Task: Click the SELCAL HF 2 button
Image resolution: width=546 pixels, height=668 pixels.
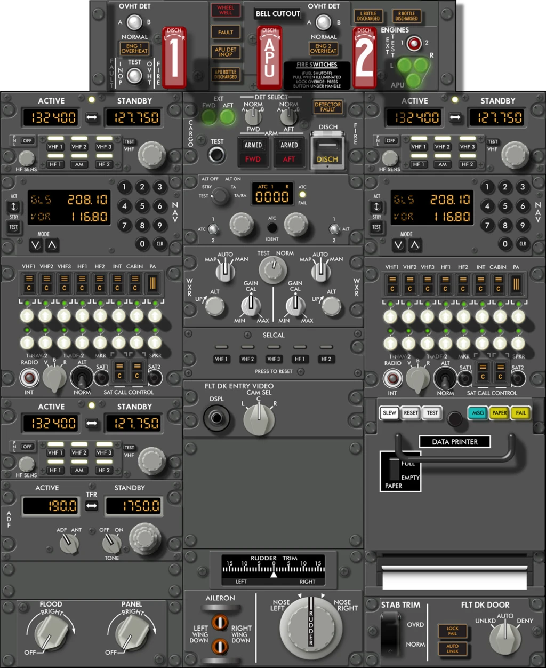Action: (326, 359)
